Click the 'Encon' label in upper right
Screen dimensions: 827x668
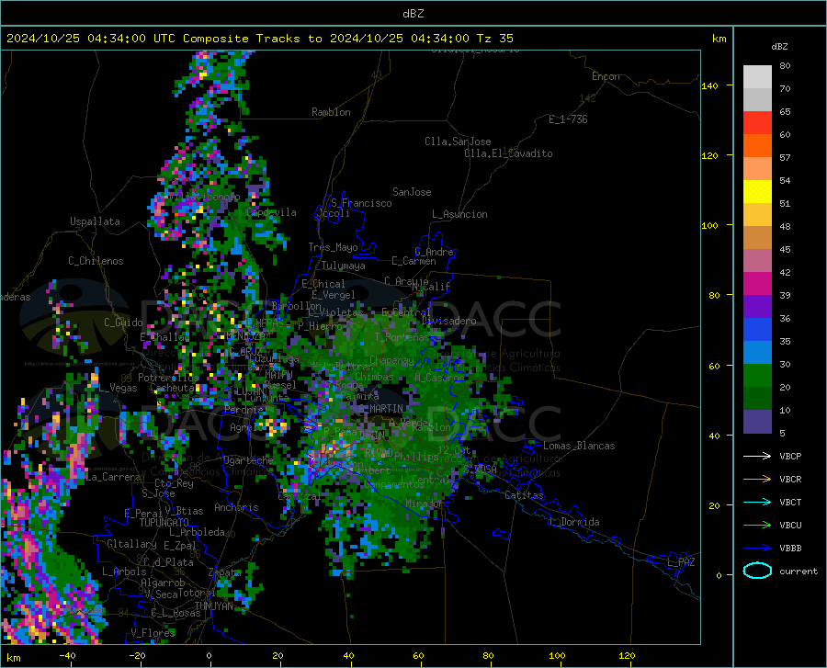coord(606,76)
